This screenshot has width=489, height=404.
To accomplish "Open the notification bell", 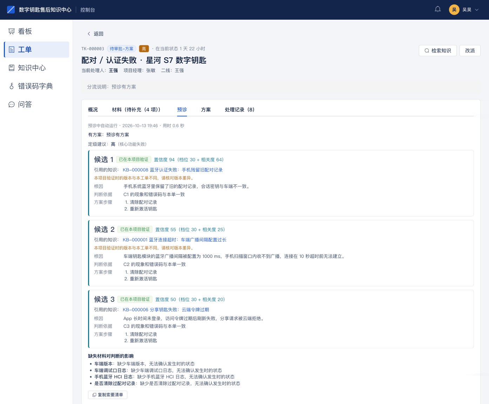I will (x=438, y=9).
